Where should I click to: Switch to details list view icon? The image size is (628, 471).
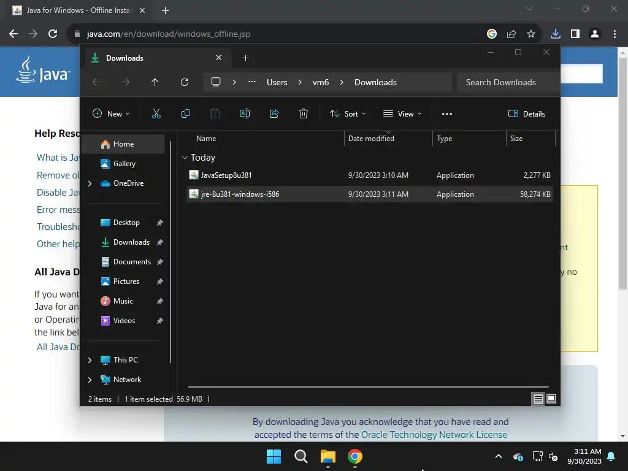point(538,399)
